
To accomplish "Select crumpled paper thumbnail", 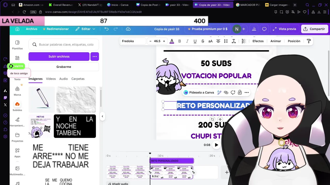I will click(76, 99).
